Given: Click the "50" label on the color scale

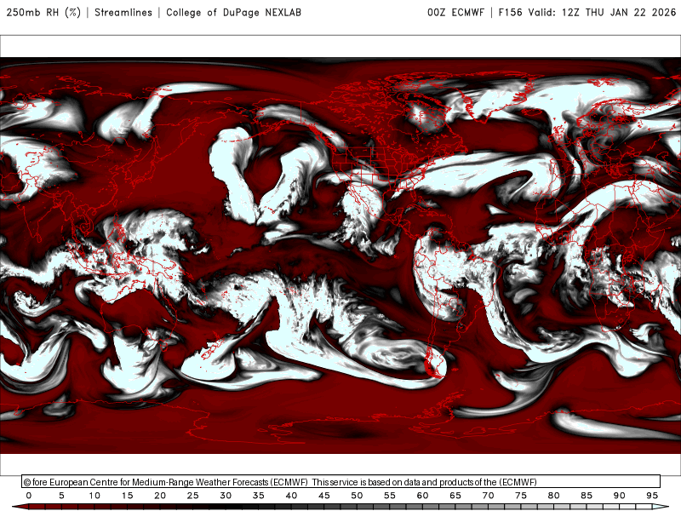Looking at the screenshot, I should point(357,496).
